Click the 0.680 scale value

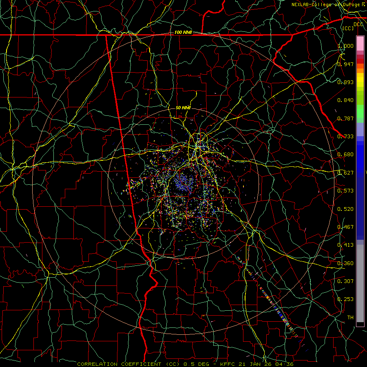click(x=345, y=155)
